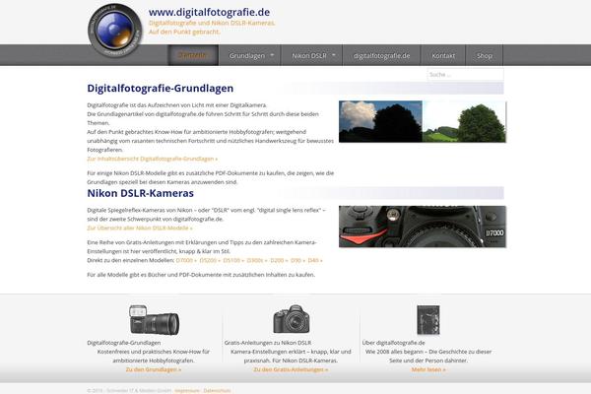The height and width of the screenshot is (394, 591).
Task: Open the D5200 model link
Action: (x=210, y=260)
